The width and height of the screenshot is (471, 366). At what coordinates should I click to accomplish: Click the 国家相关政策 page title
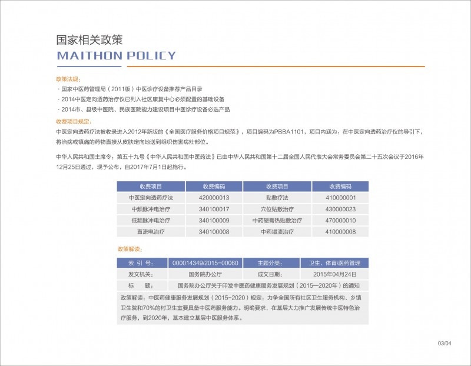[89, 40]
